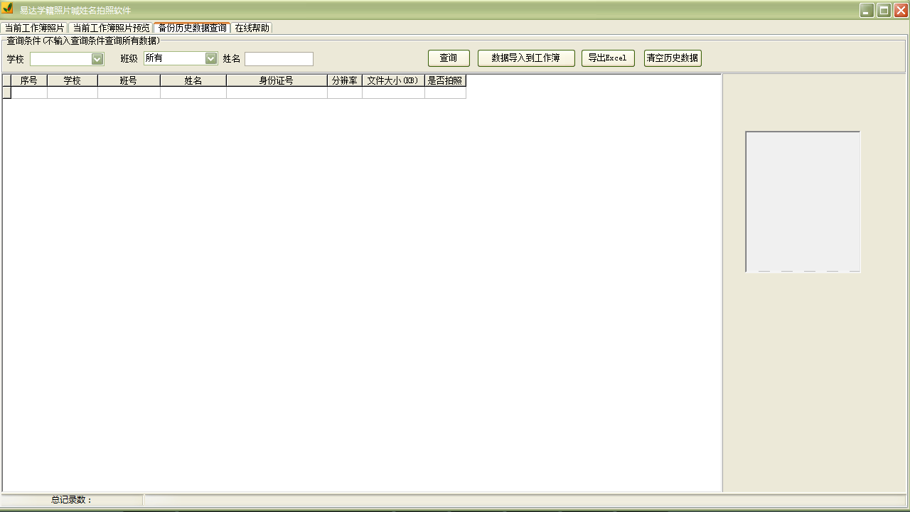Screen dimensions: 910x512
Task: Open the 在线帮助 tab
Action: (x=252, y=28)
